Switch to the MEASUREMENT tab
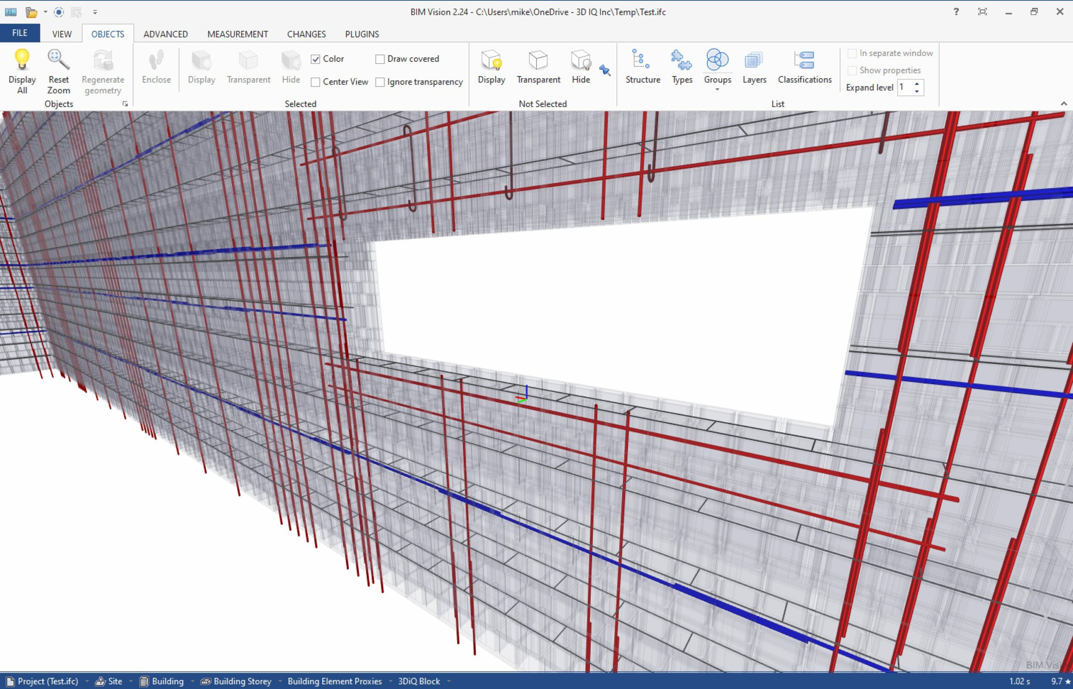1073x689 pixels. point(237,34)
